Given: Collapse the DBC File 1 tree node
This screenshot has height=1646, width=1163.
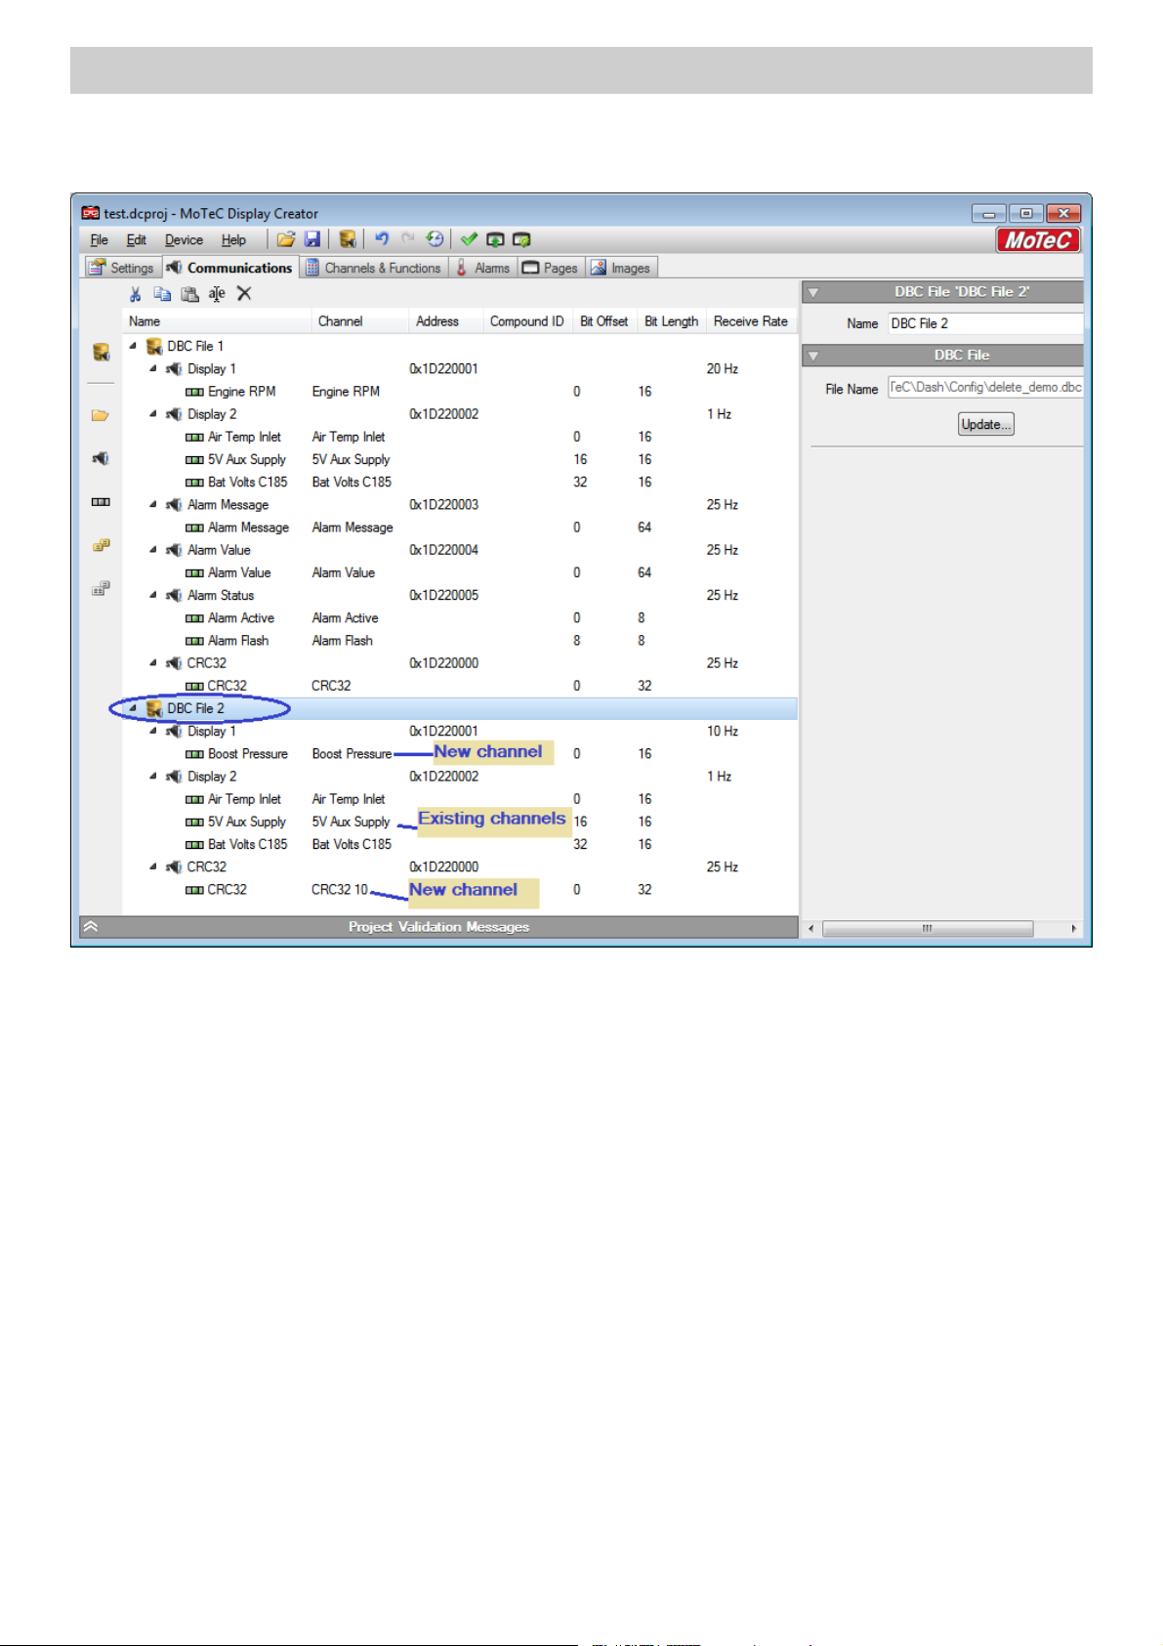Looking at the screenshot, I should [133, 346].
